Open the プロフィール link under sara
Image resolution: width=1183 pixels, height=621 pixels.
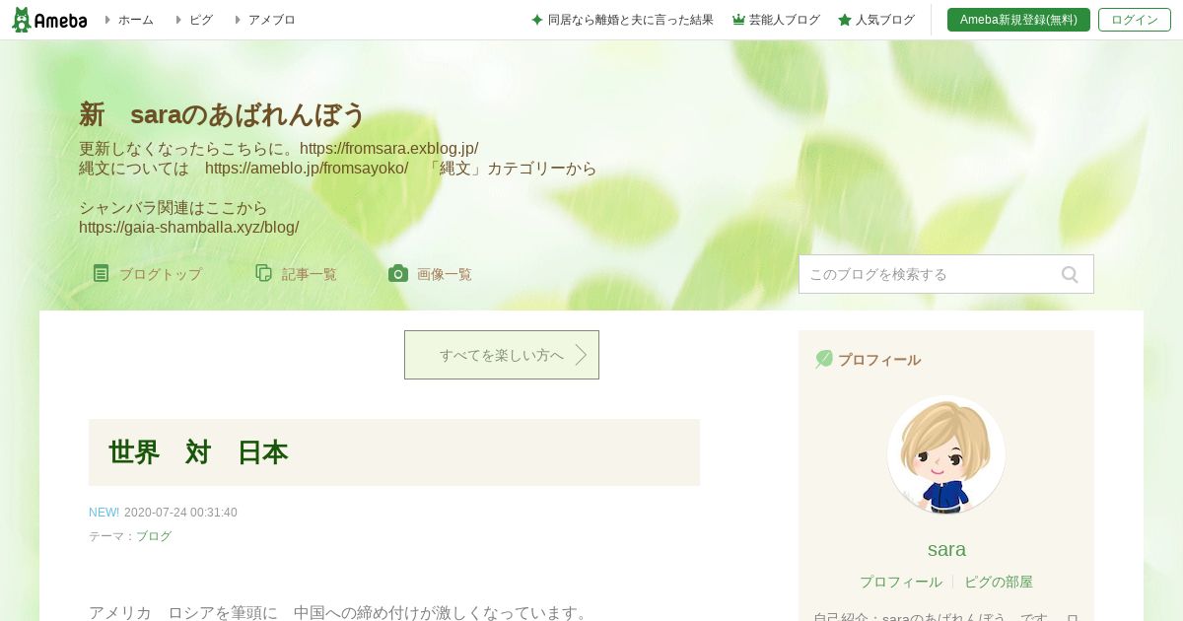pos(901,582)
